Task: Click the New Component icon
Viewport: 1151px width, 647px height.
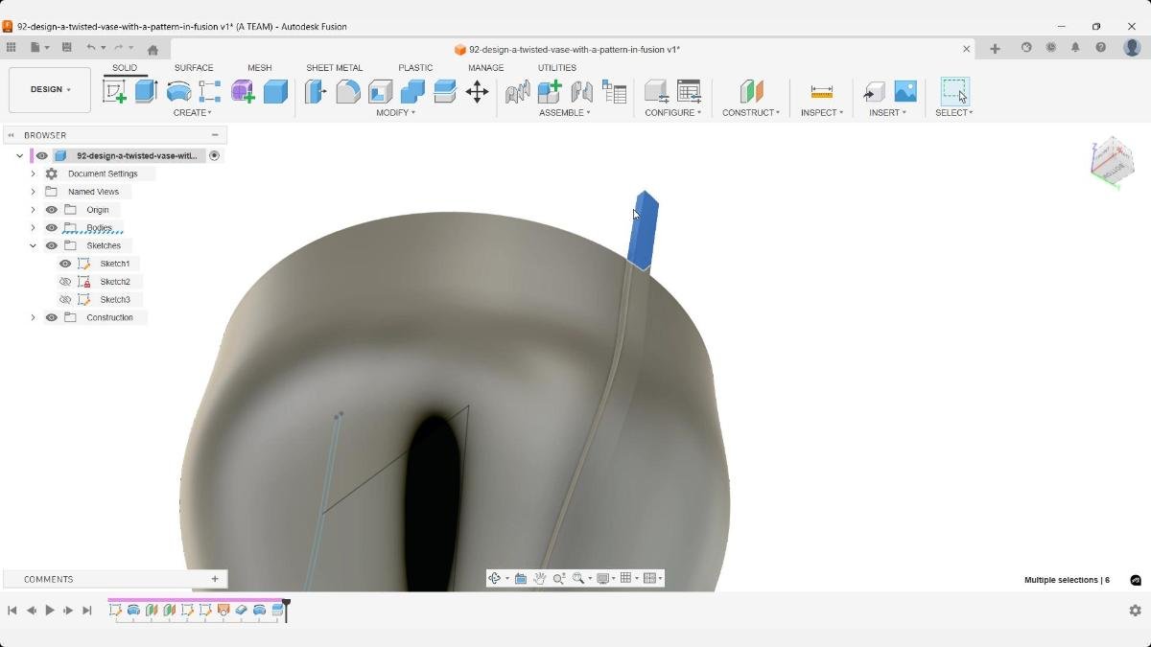Action: tap(550, 91)
